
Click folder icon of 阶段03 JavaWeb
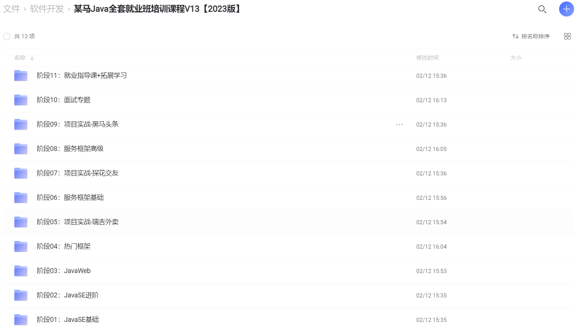tap(21, 271)
